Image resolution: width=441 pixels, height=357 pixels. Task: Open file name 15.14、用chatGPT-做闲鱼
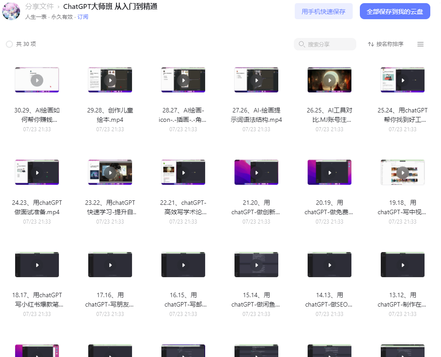256,299
